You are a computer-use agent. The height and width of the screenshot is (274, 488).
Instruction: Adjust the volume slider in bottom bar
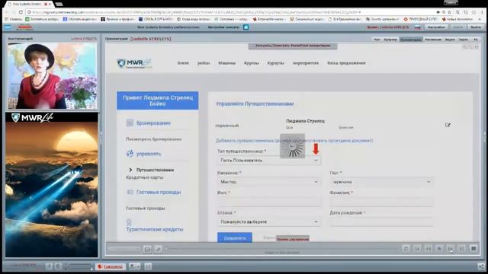78,266
